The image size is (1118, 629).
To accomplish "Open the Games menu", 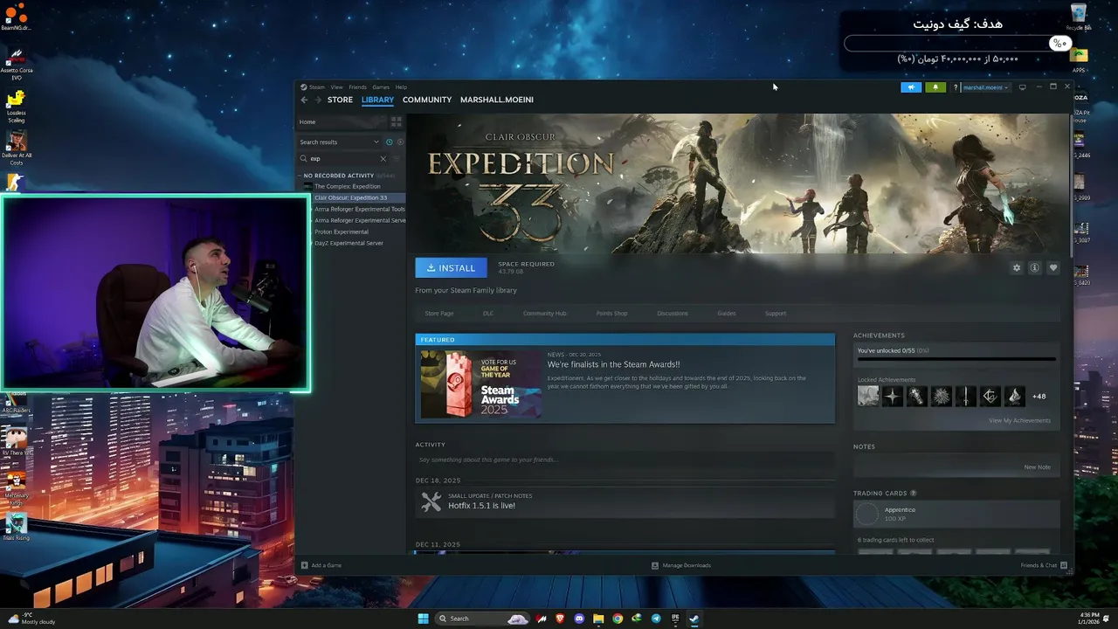I will (381, 87).
